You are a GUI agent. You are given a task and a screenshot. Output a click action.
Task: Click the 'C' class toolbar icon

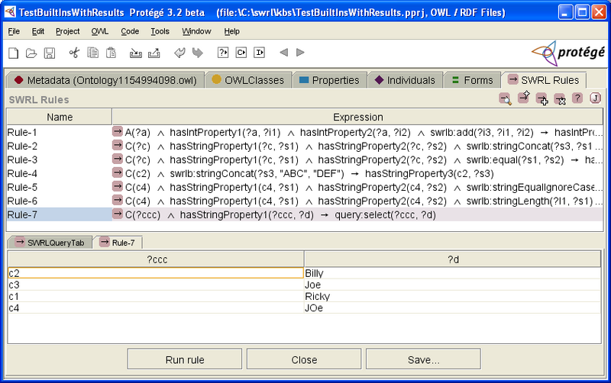[241, 52]
